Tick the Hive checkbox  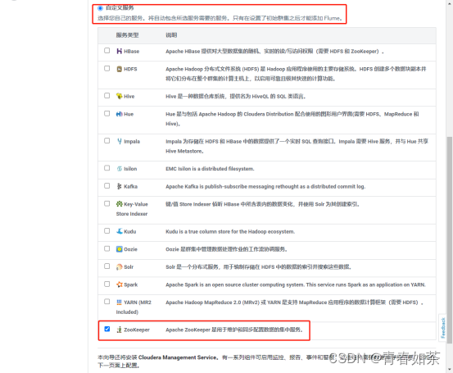click(106, 96)
